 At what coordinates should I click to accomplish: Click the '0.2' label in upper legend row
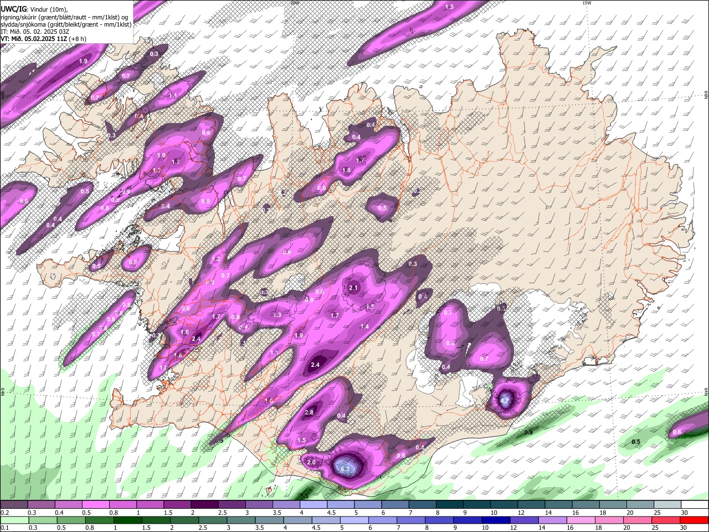tap(4, 513)
